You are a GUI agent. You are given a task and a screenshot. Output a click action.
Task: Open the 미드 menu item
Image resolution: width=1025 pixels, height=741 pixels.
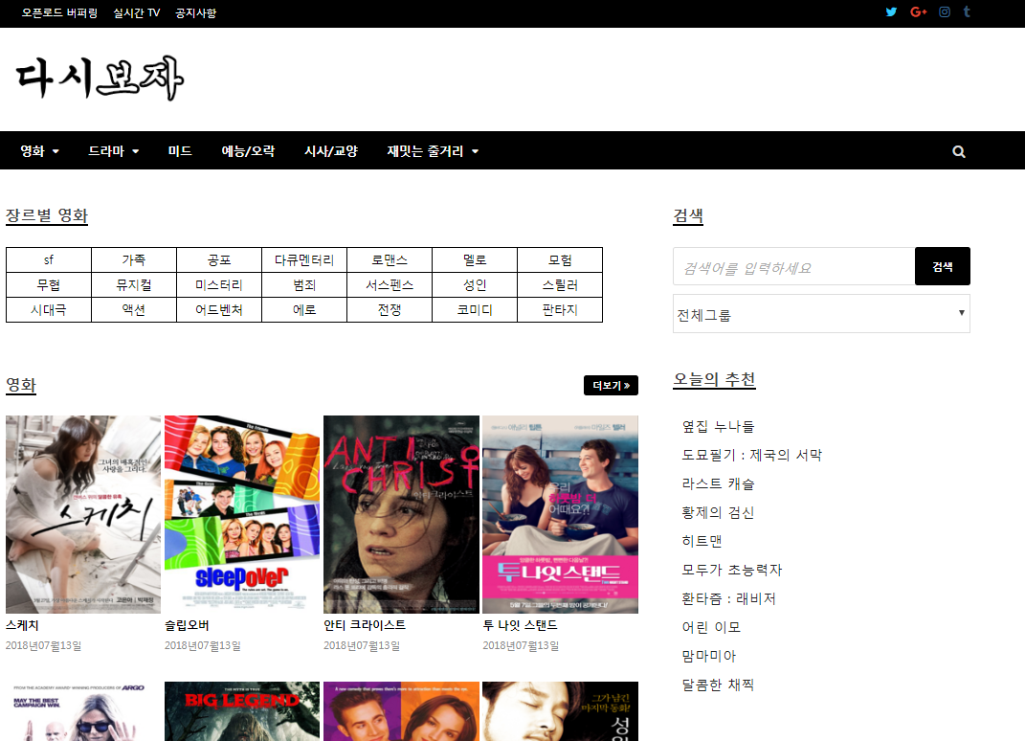click(180, 151)
